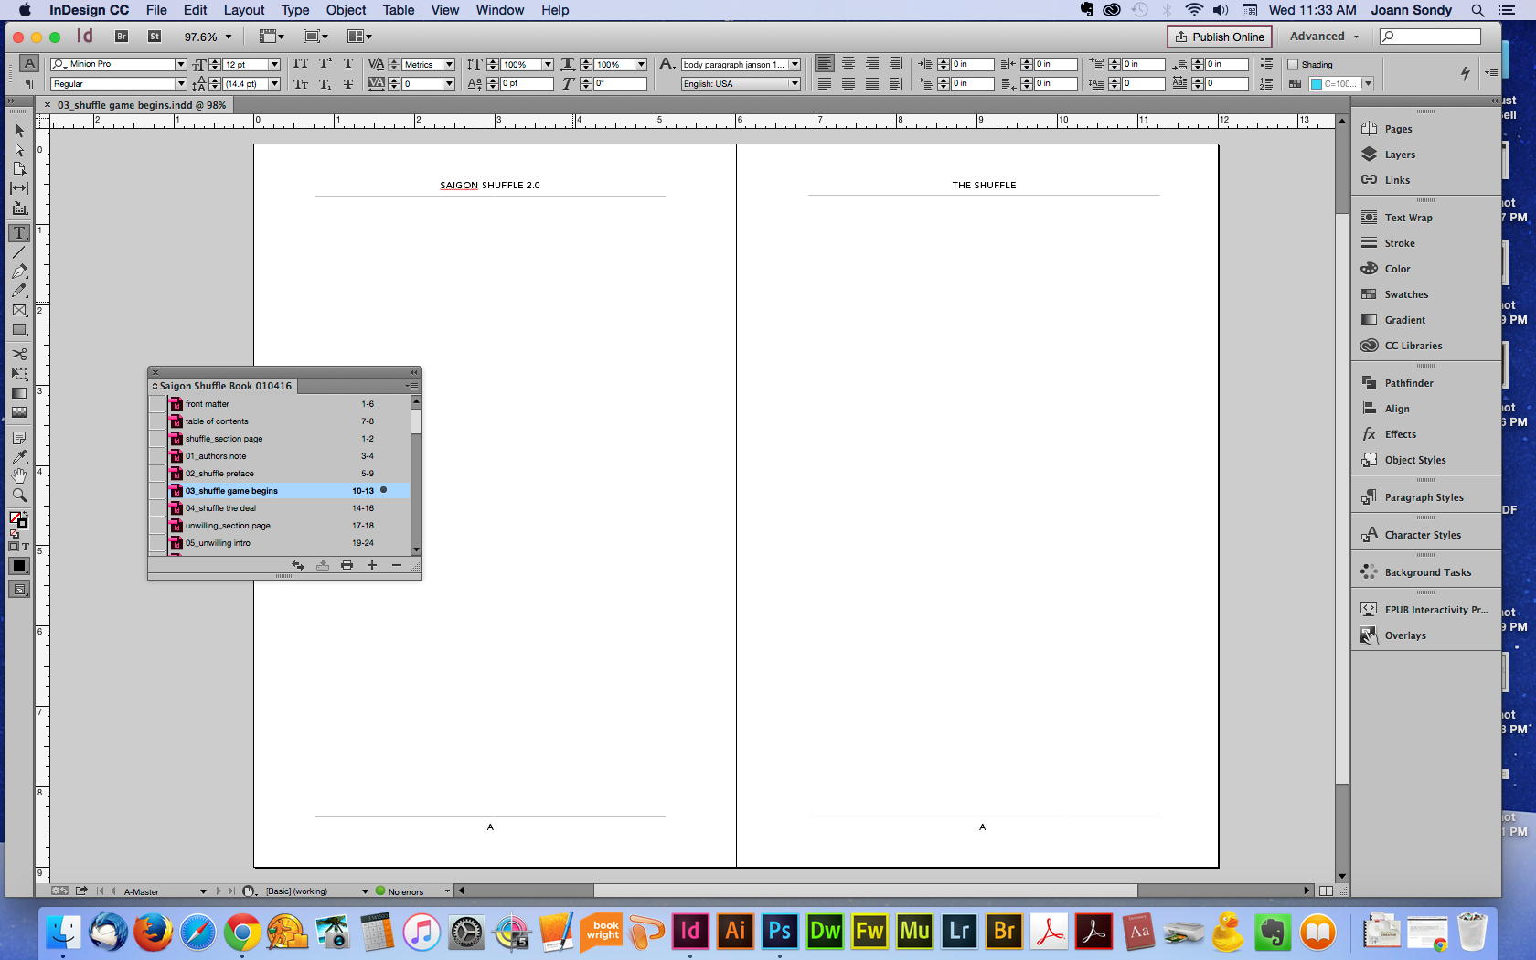Screen dimensions: 1536x960
Task: Activate the Type tool
Action: click(19, 233)
